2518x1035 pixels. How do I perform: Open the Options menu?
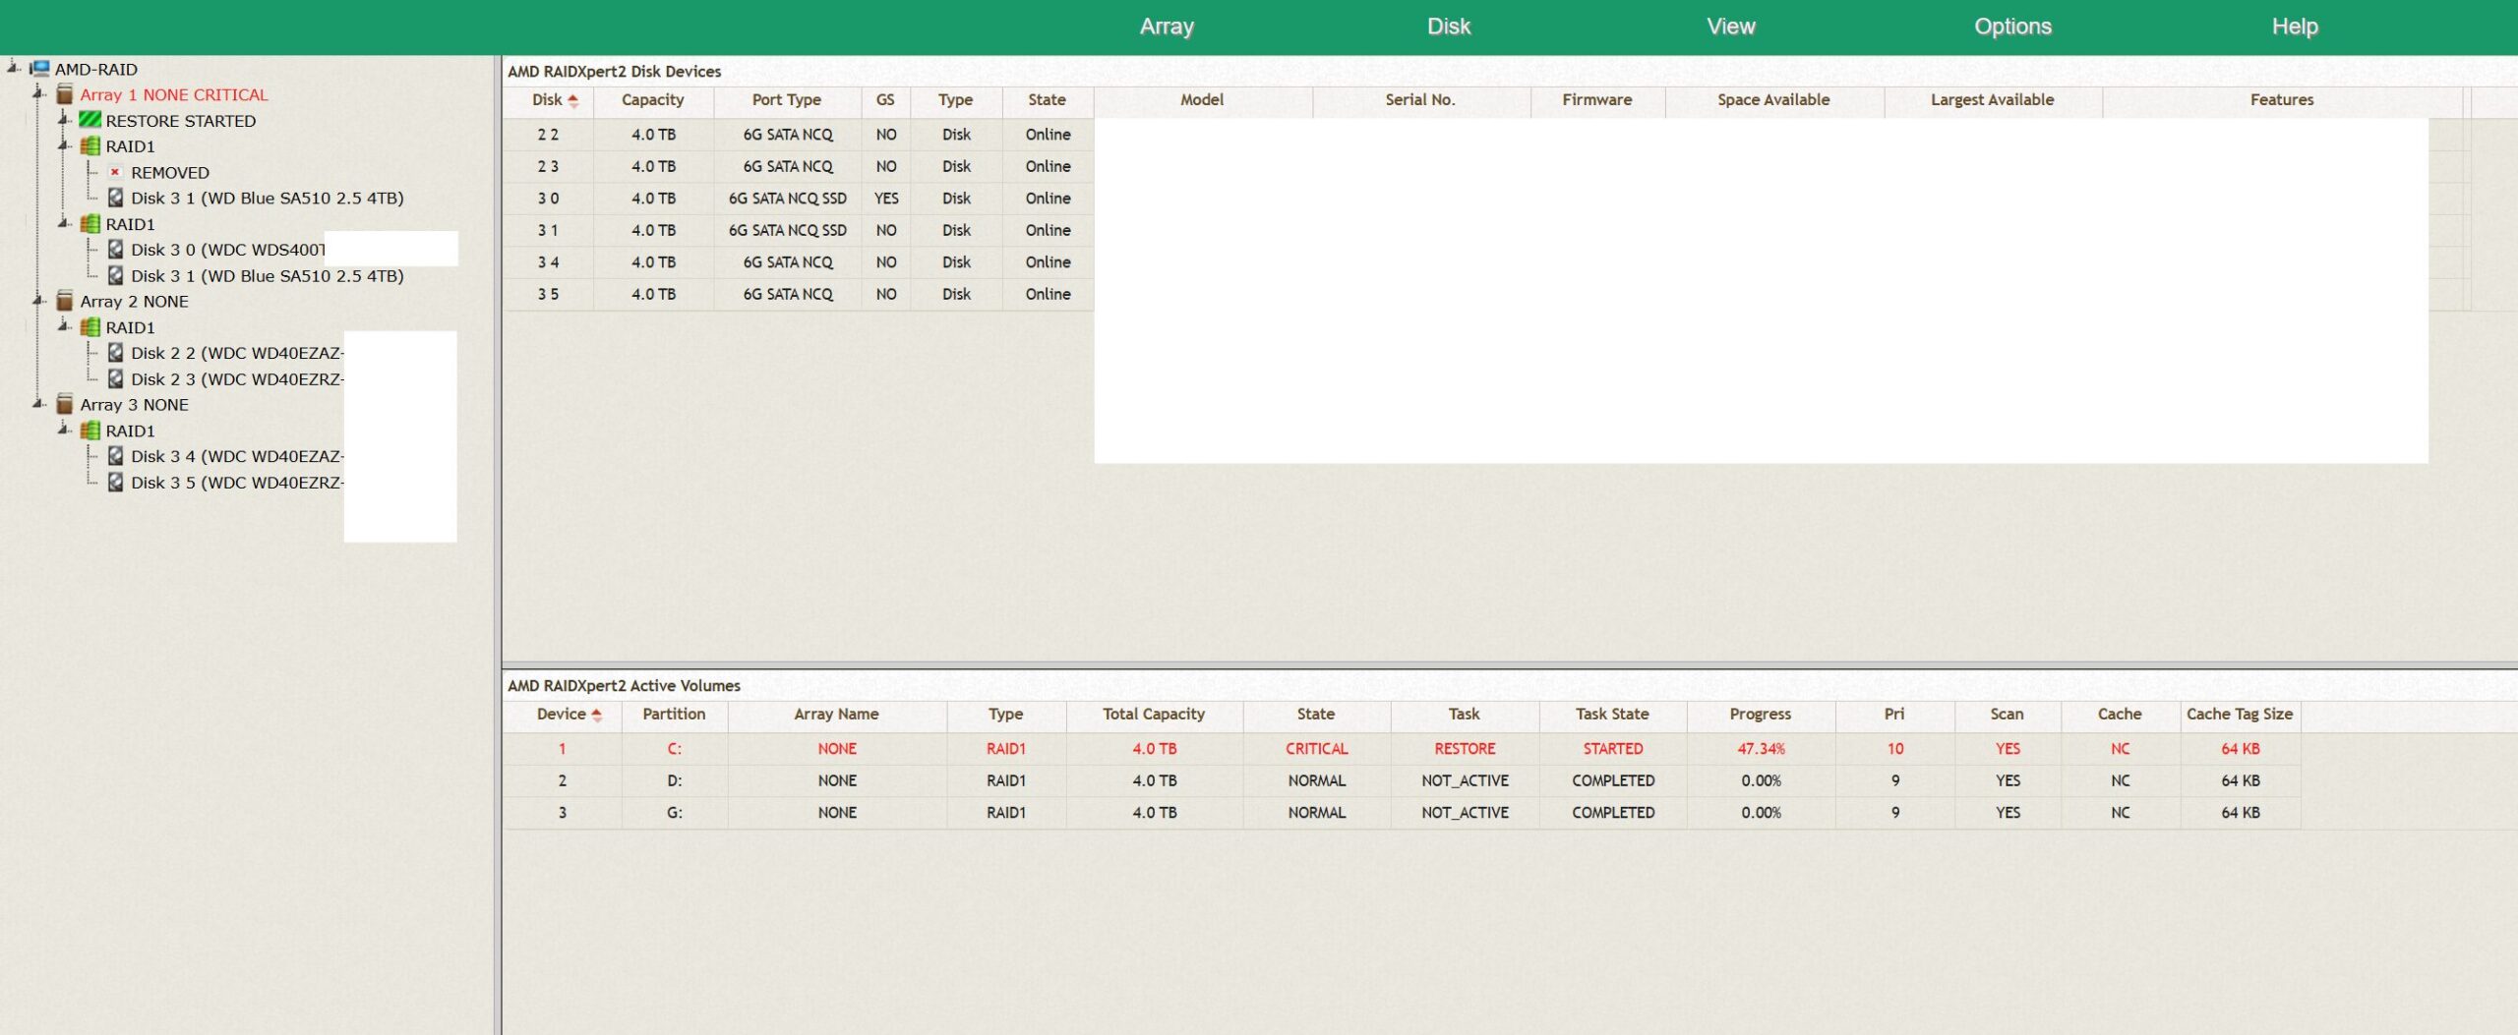point(2012,27)
